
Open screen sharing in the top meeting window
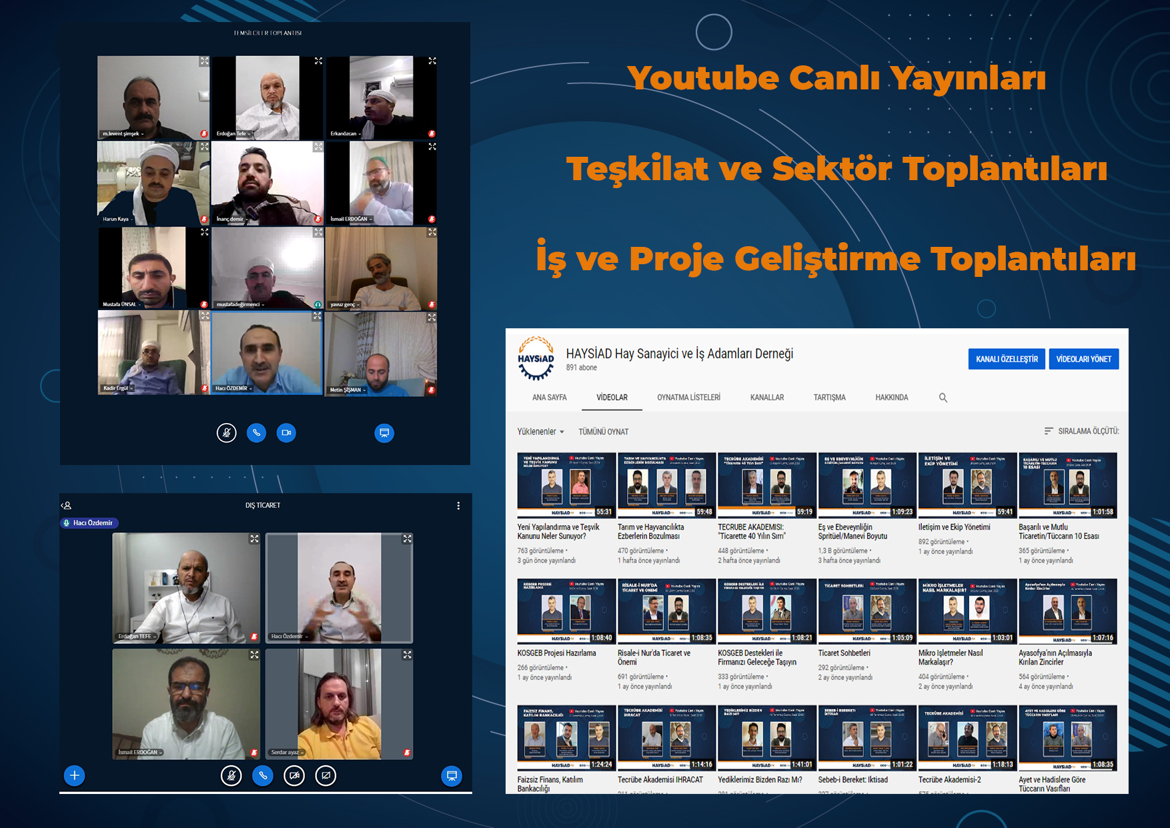point(384,432)
